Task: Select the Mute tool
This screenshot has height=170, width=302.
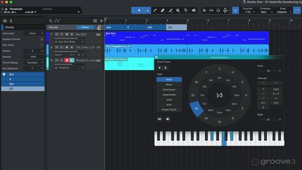Action: (x=178, y=10)
